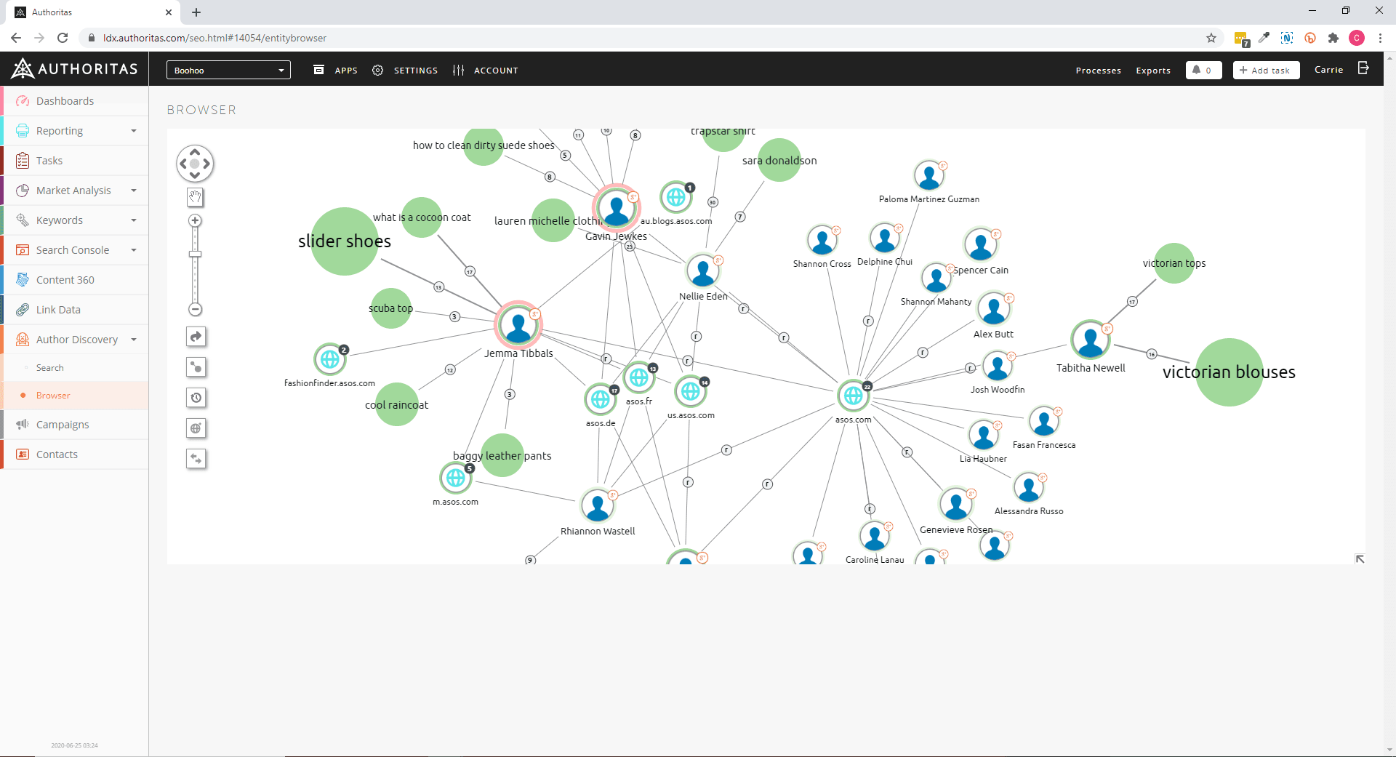
Task: Open the Boohoo site dropdown
Action: click(x=228, y=70)
